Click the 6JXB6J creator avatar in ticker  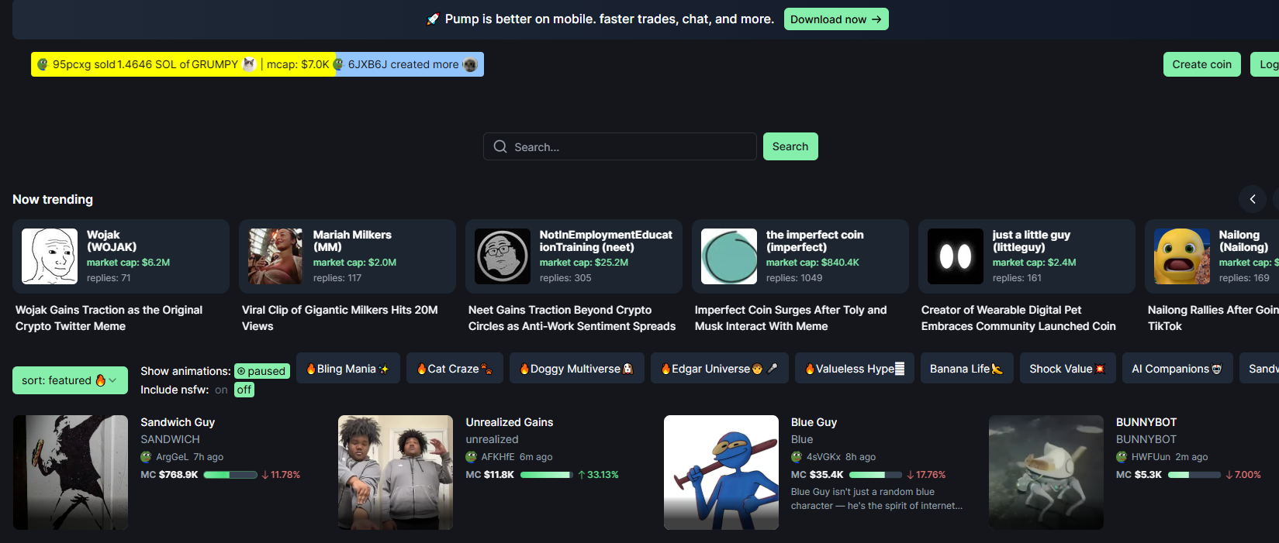tap(338, 64)
